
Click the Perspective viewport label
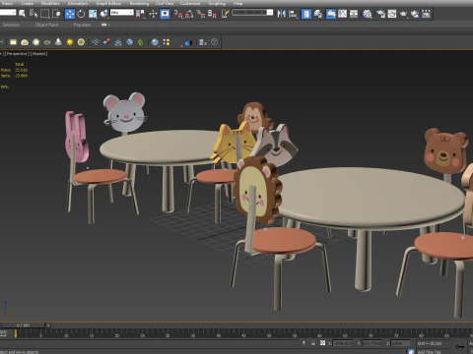[x=17, y=54]
